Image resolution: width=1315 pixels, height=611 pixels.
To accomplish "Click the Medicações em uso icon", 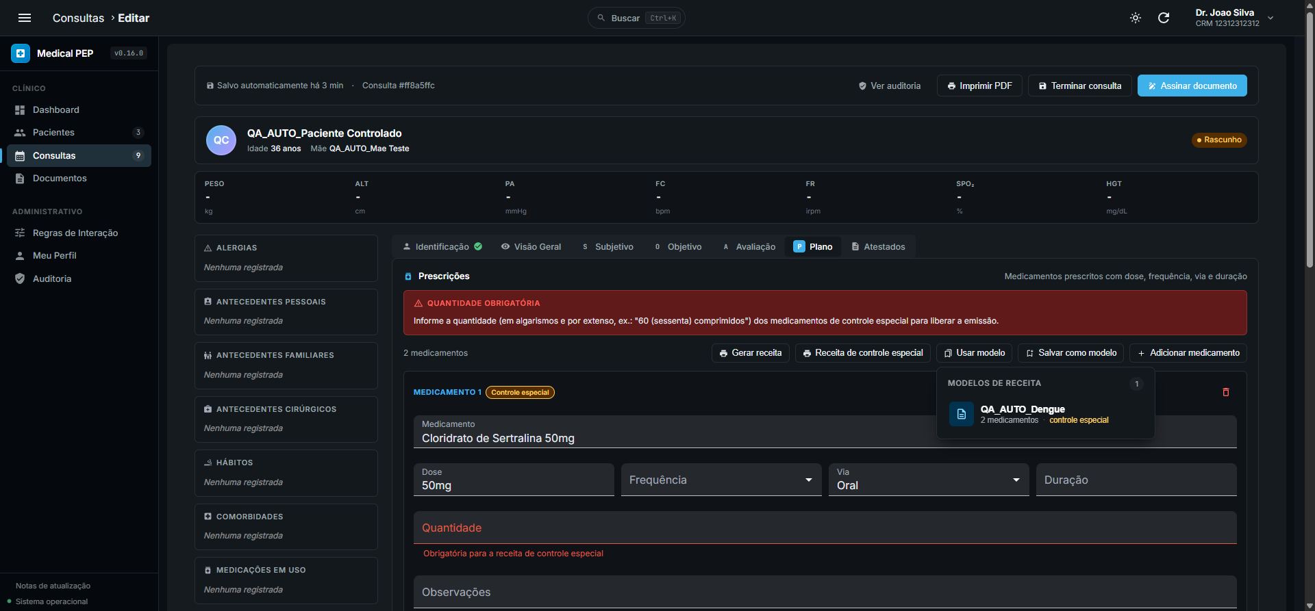I will (x=208, y=570).
